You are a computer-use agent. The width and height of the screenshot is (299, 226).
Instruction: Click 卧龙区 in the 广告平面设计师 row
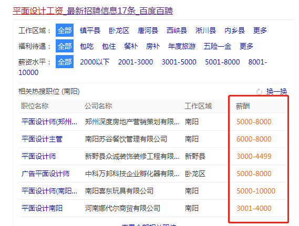(x=195, y=174)
